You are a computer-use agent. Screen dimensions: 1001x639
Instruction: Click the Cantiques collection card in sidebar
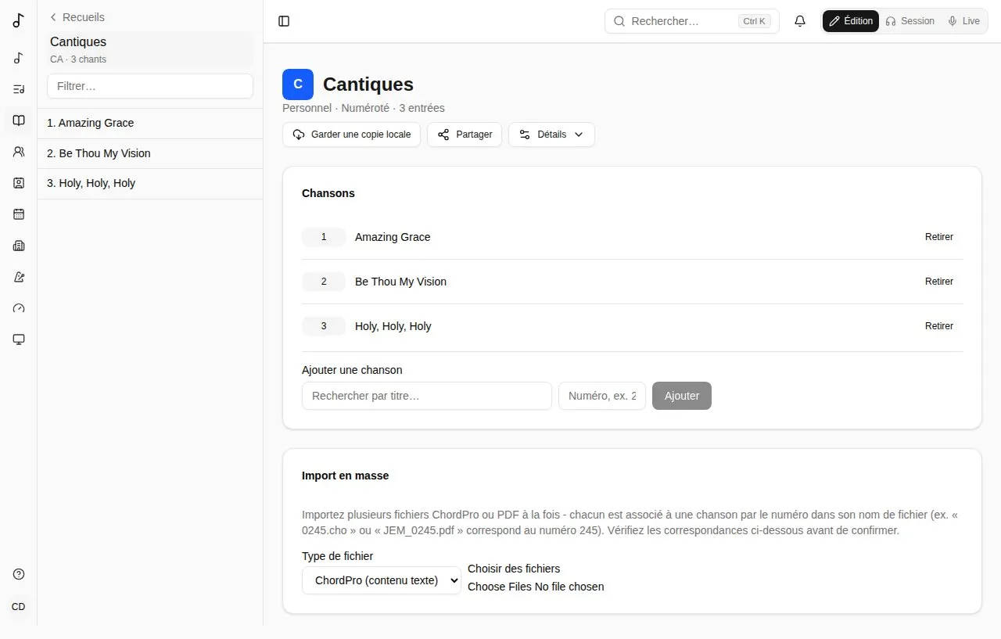pos(150,49)
